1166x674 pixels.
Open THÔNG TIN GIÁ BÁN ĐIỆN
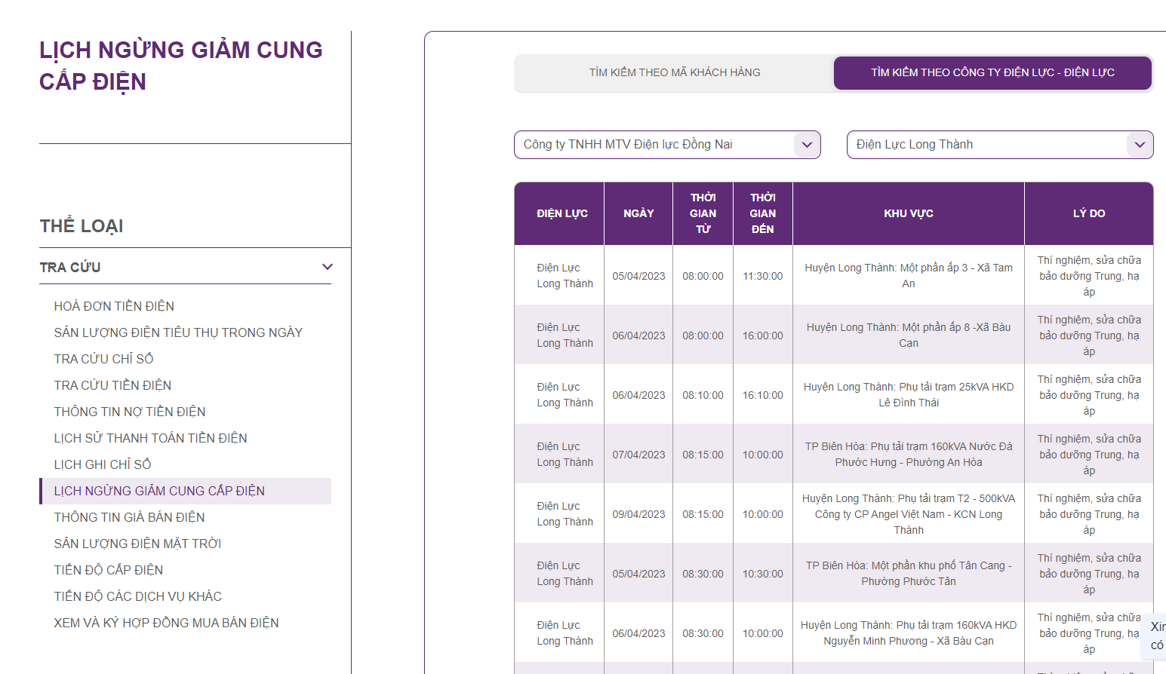pos(129,517)
